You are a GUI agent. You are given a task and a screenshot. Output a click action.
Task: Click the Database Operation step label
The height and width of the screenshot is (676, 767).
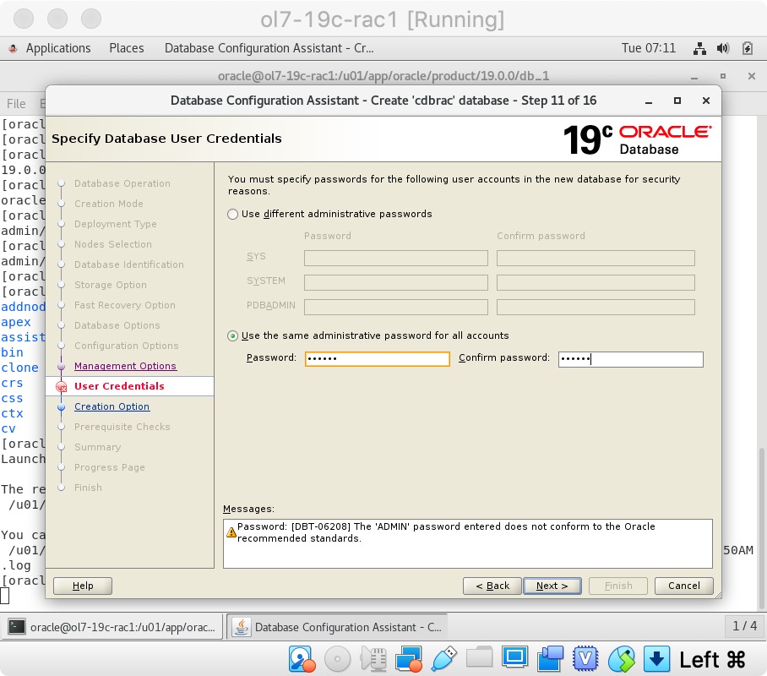(122, 183)
